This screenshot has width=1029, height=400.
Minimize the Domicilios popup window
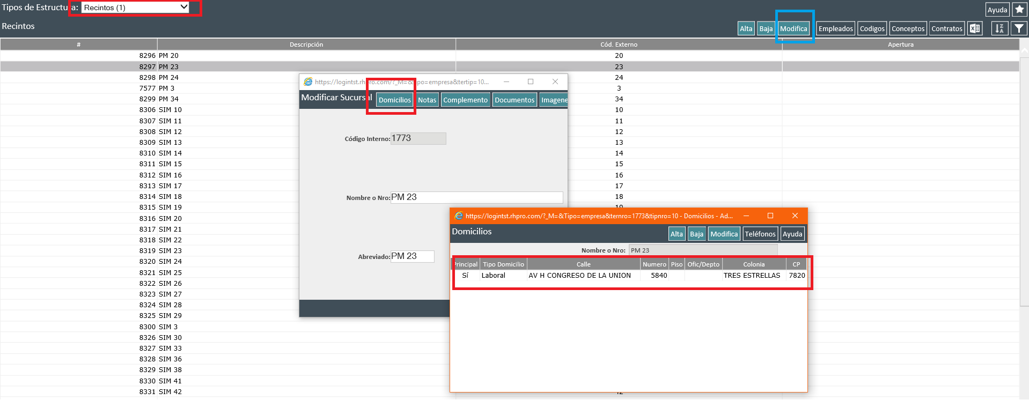click(746, 216)
